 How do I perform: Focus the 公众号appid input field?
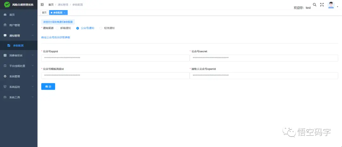[115, 58]
